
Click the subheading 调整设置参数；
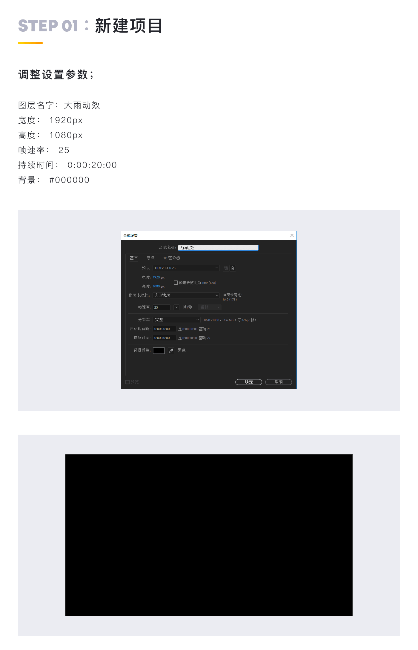pos(56,75)
